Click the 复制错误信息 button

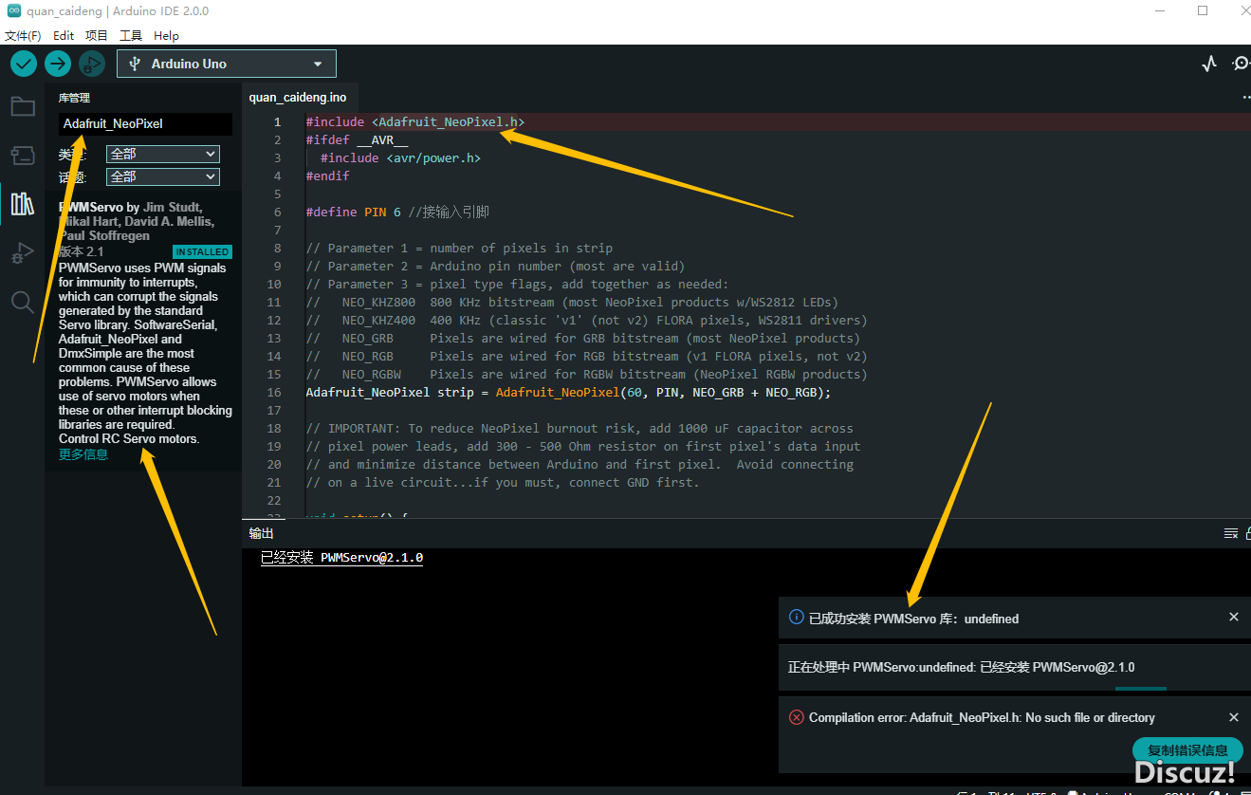pyautogui.click(x=1187, y=749)
